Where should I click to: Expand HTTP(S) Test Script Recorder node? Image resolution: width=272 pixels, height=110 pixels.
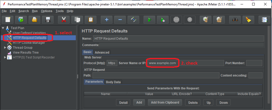(5, 57)
